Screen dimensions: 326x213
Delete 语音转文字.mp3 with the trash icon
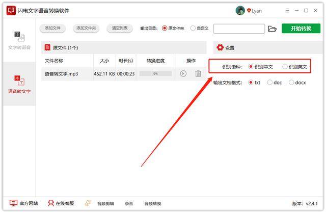coord(198,74)
